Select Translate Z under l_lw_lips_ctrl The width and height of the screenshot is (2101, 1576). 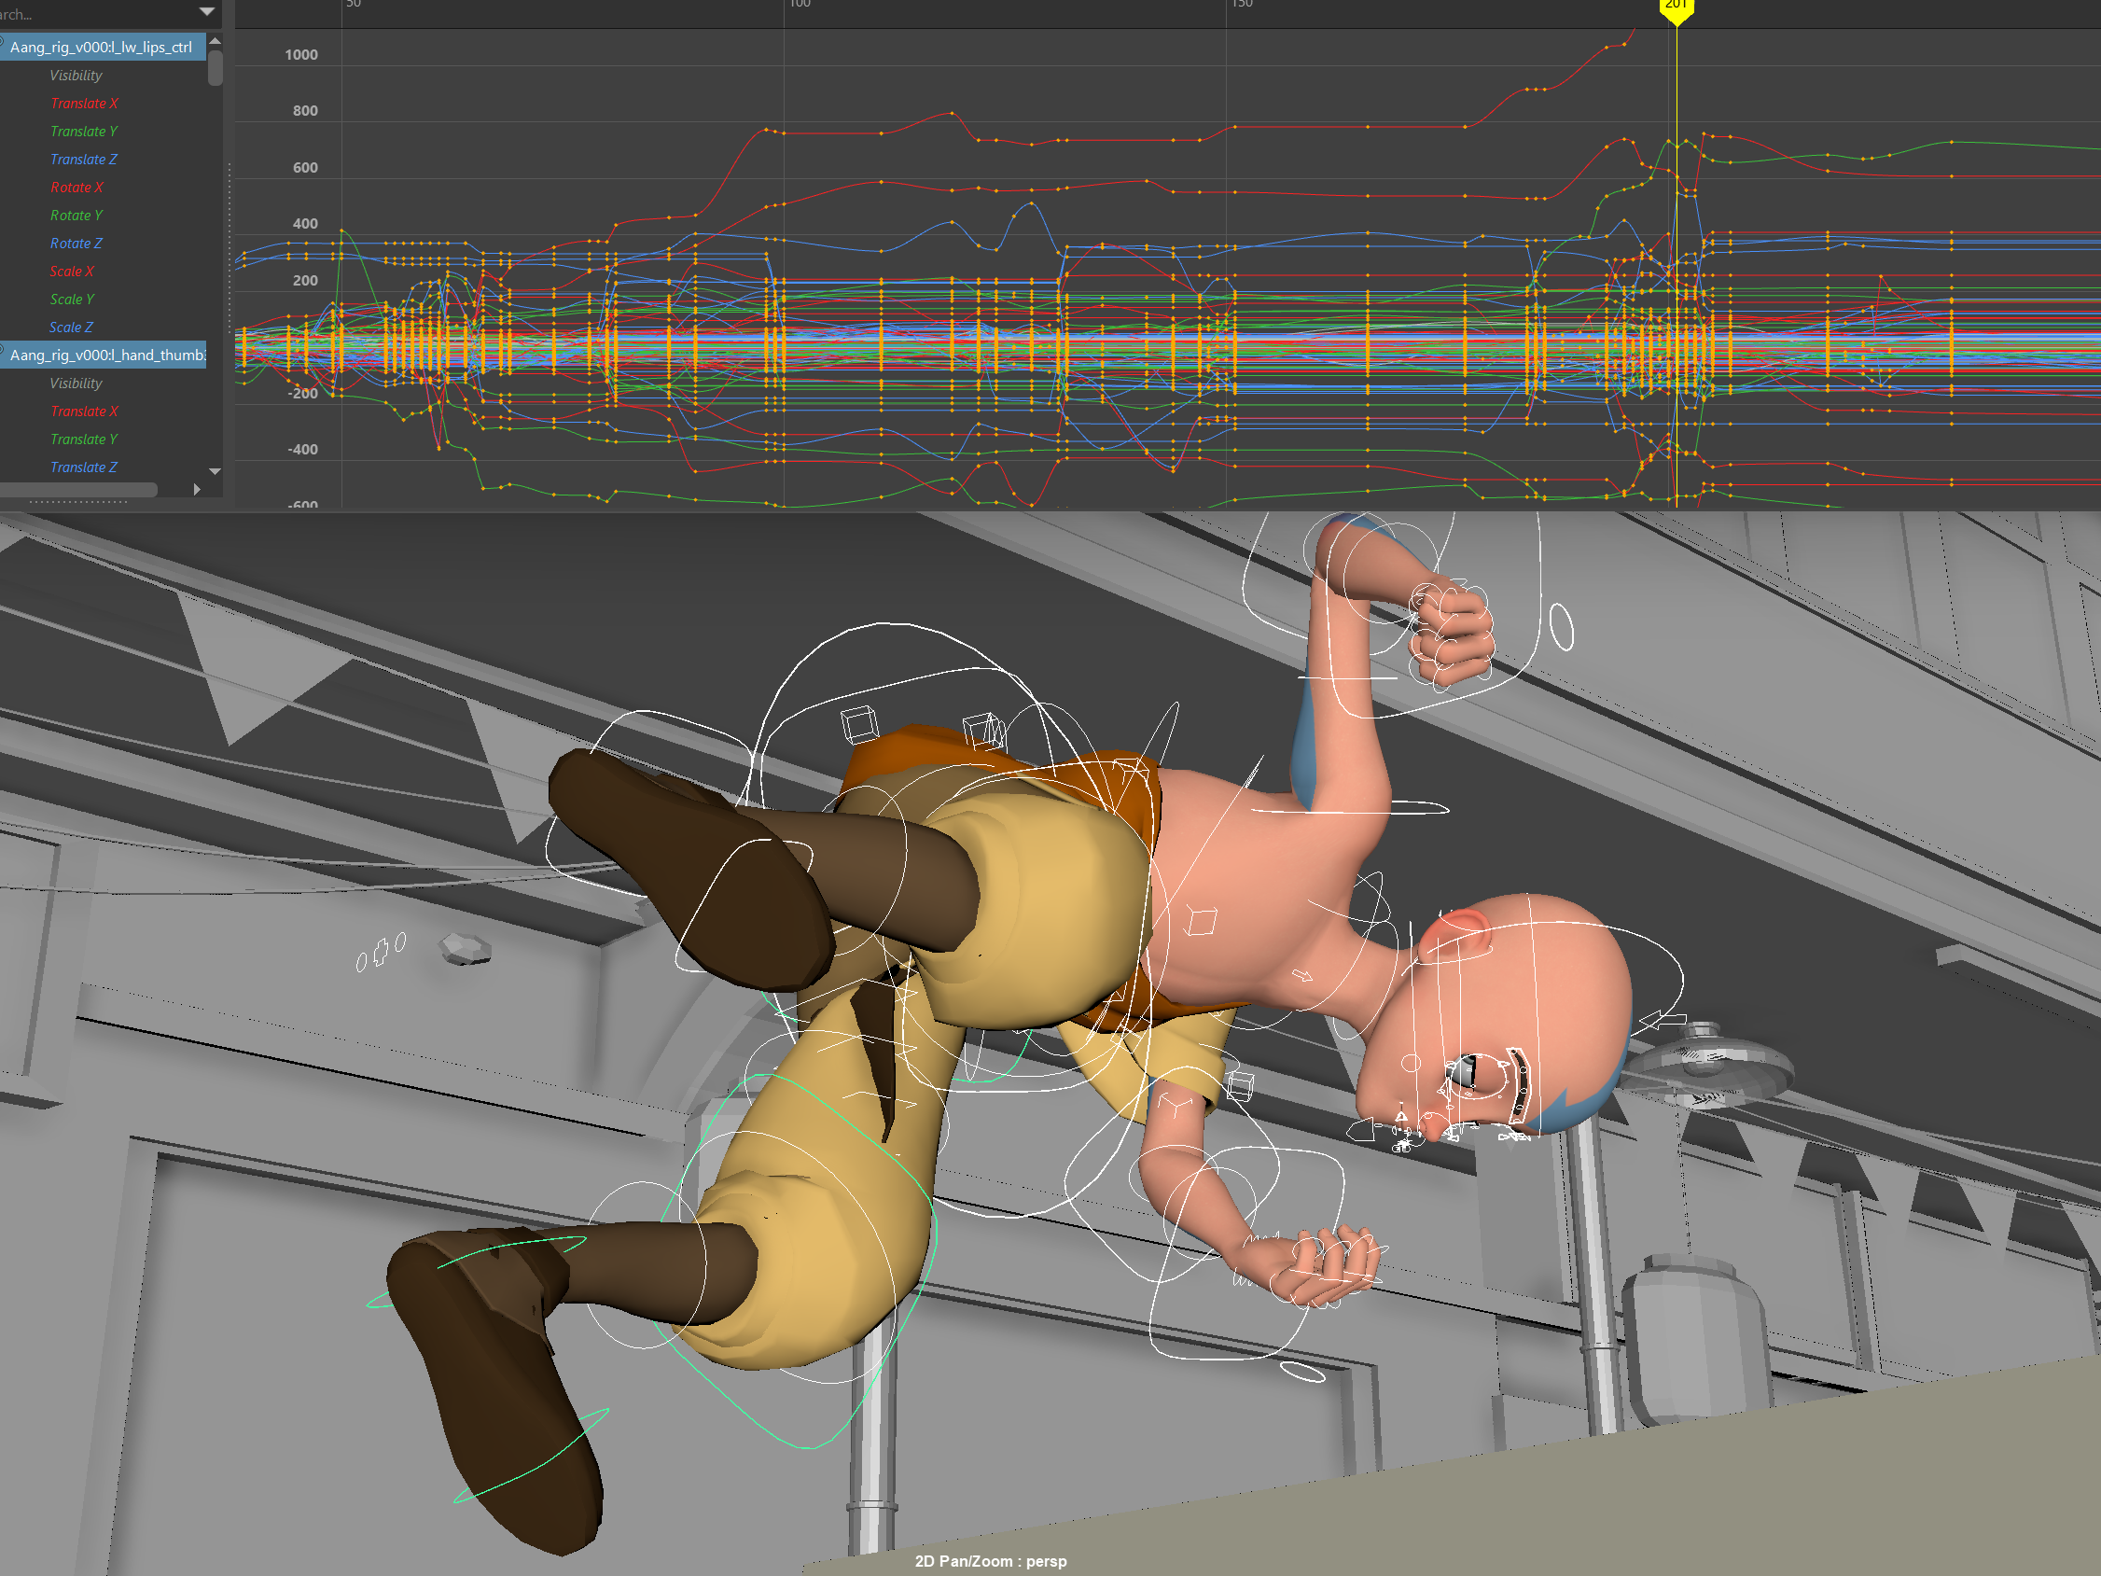tap(84, 159)
